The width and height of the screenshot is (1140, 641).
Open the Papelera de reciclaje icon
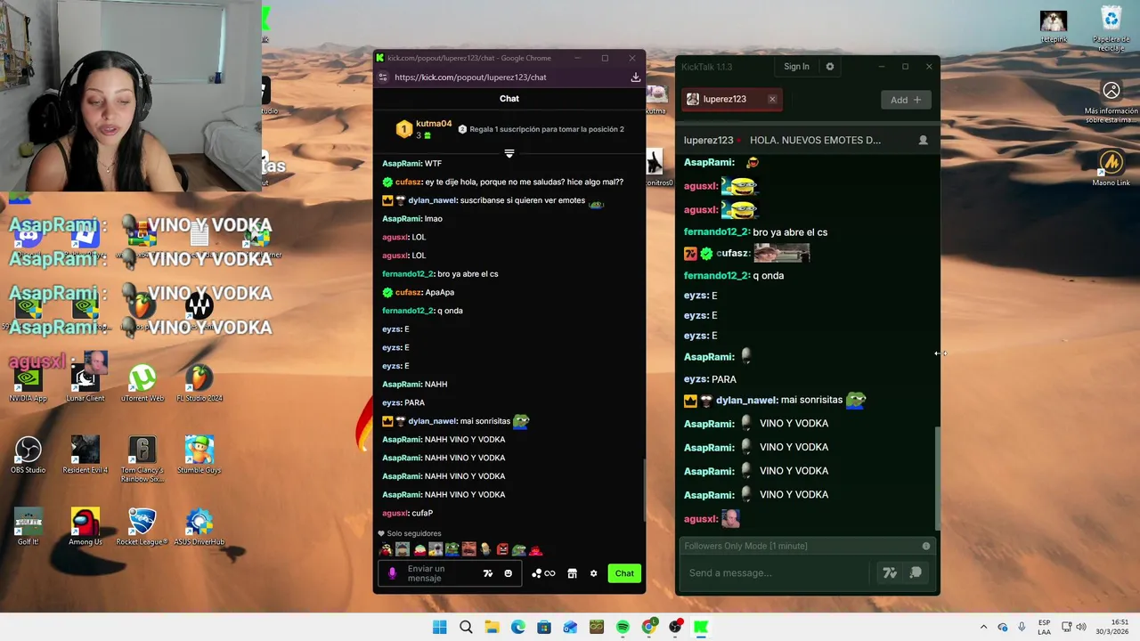click(x=1111, y=28)
